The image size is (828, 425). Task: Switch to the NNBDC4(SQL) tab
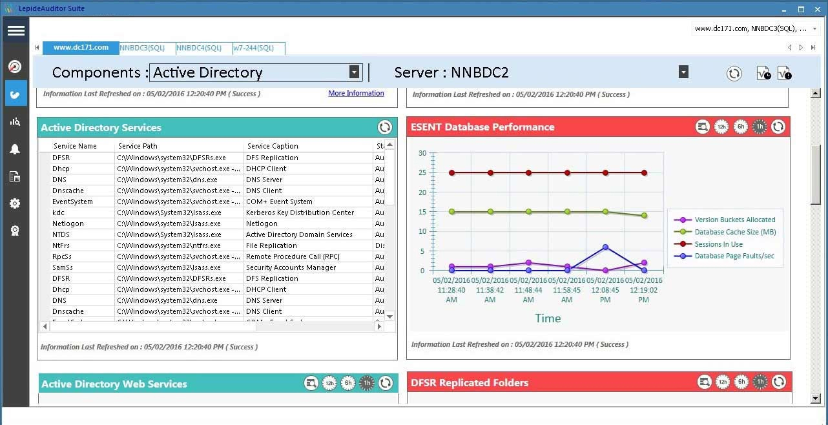click(x=199, y=48)
